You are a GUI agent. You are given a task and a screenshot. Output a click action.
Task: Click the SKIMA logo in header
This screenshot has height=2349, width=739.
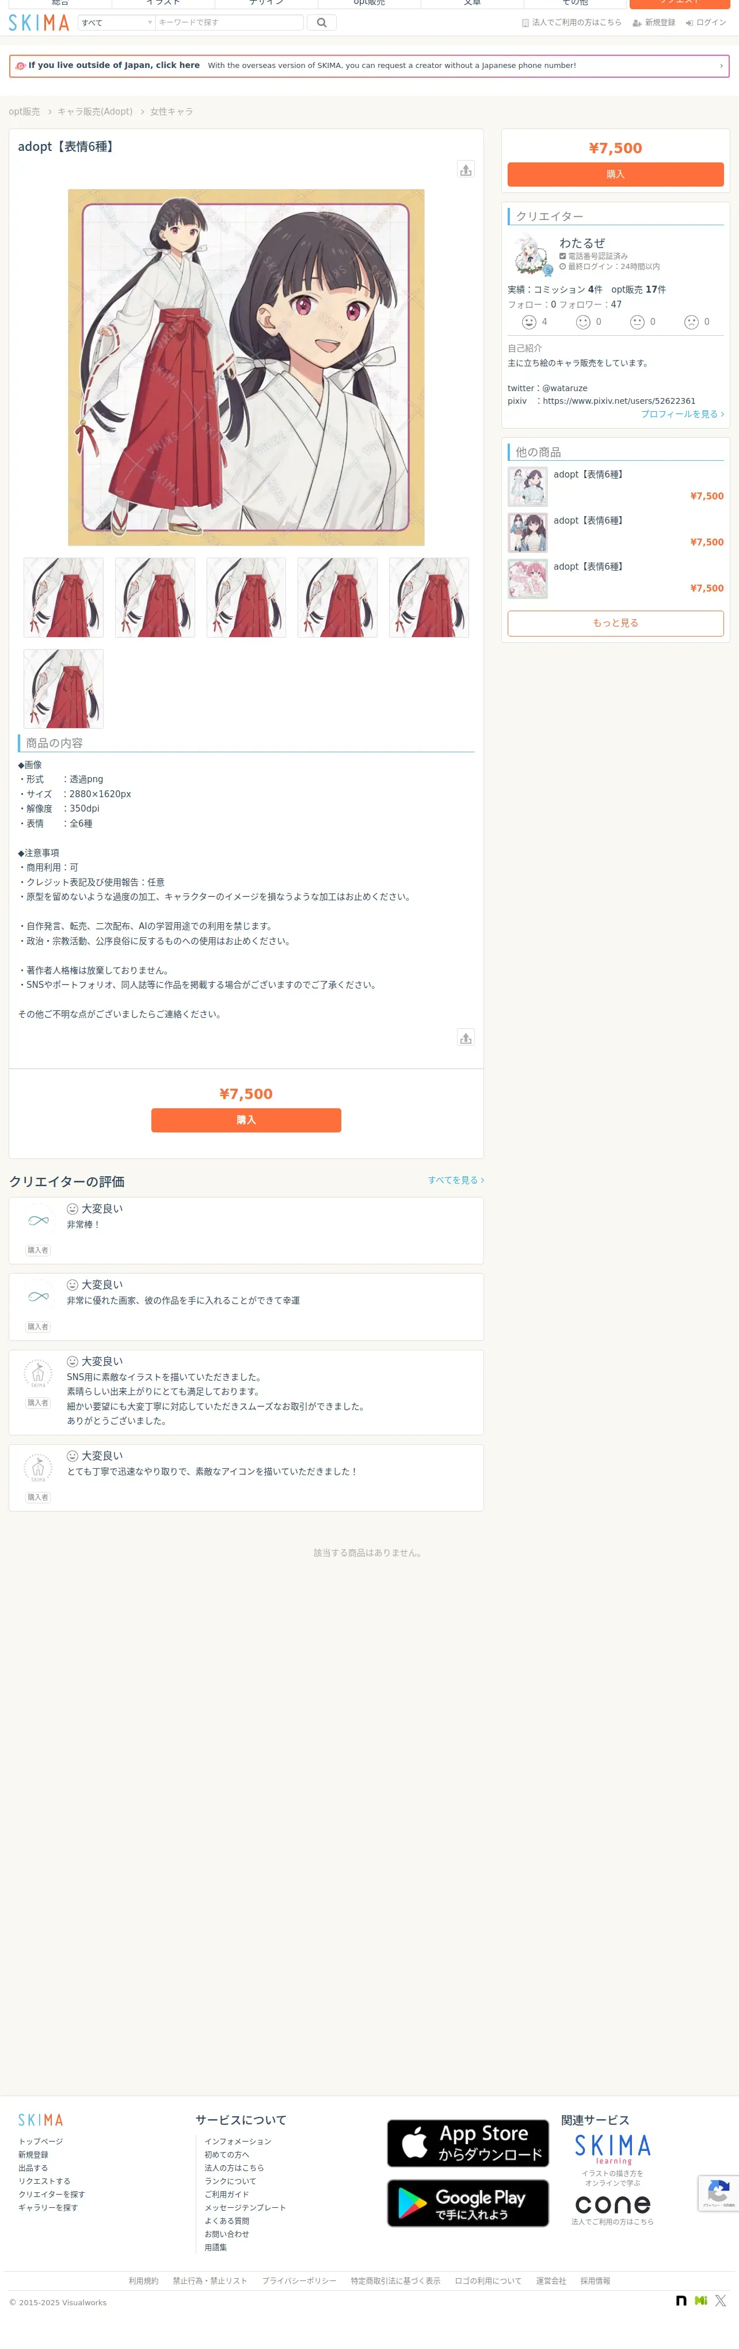pos(39,23)
